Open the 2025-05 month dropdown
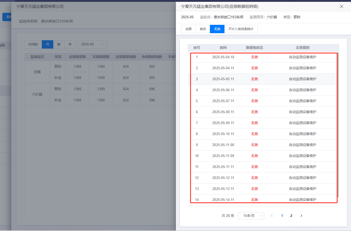 pyautogui.click(x=93, y=44)
